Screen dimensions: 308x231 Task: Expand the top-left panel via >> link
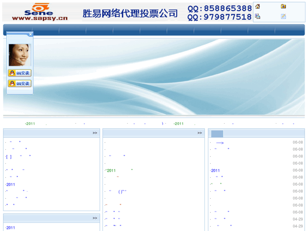95,133
